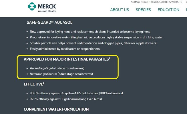187x114 pixels.
Task: Click the Heterakis gallinarum italic text
Action: (43, 74)
